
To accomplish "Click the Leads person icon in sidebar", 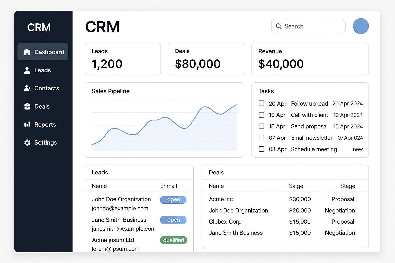I will 27,70.
